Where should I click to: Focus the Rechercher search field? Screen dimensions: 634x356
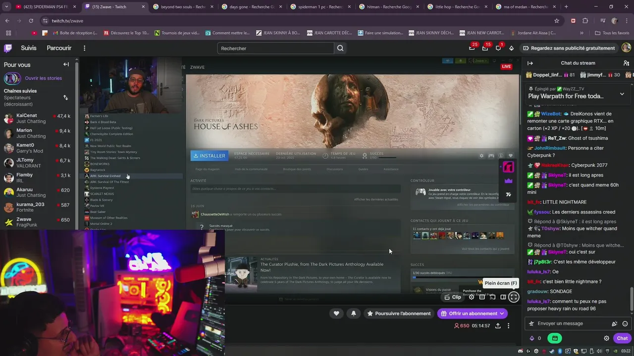tap(275, 48)
